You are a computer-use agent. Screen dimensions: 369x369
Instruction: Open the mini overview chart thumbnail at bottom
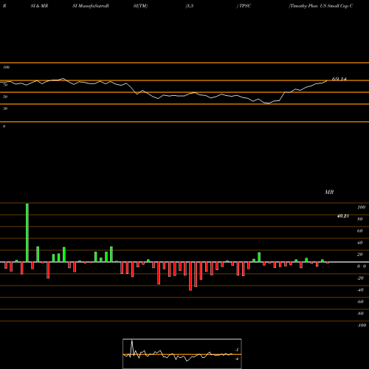coord(182,354)
